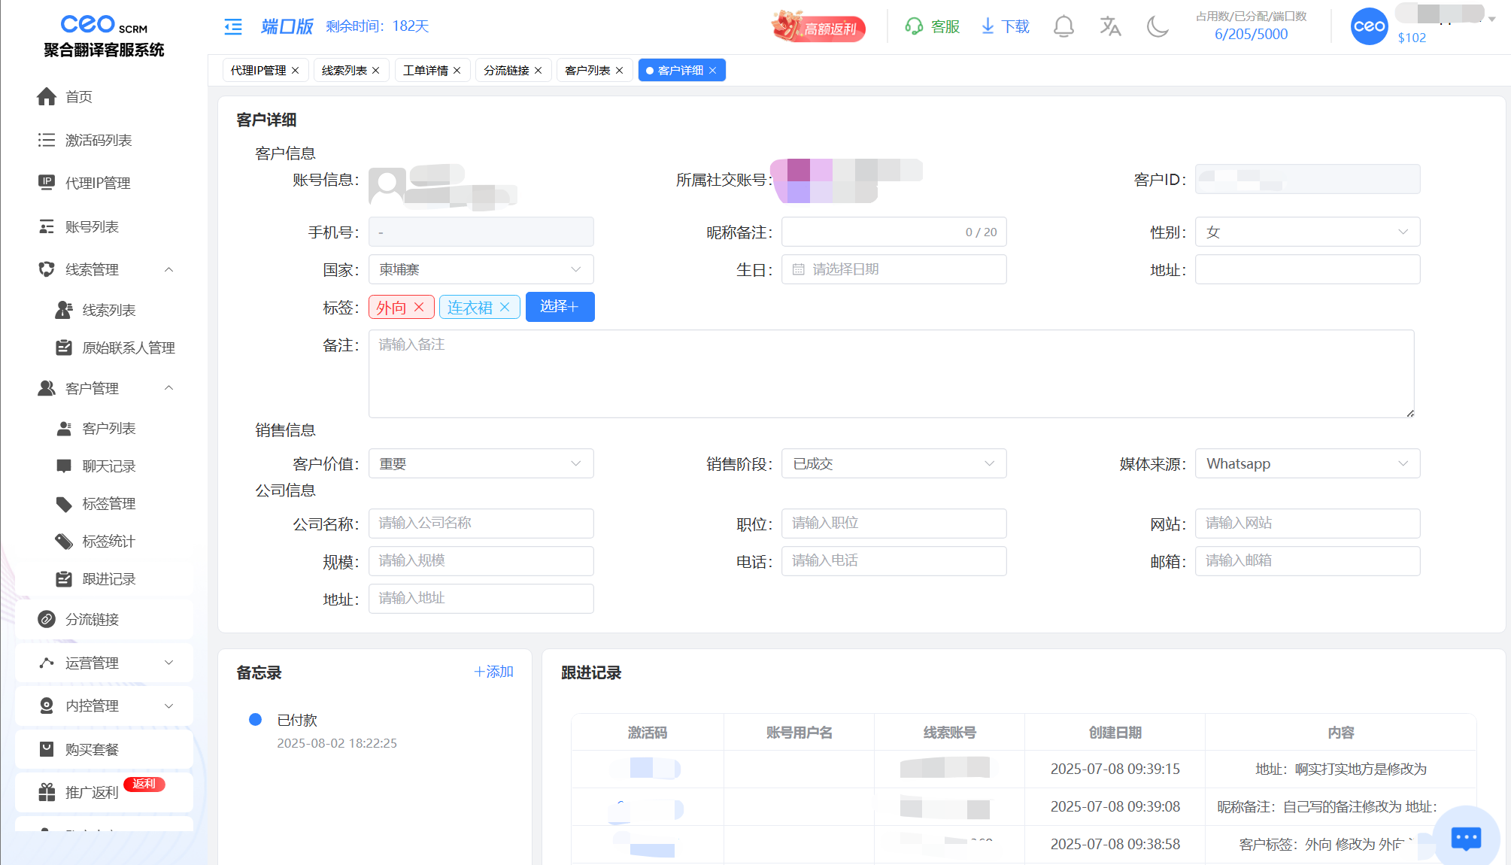Open the floating chat bubble icon
1511x865 pixels.
1465,837
